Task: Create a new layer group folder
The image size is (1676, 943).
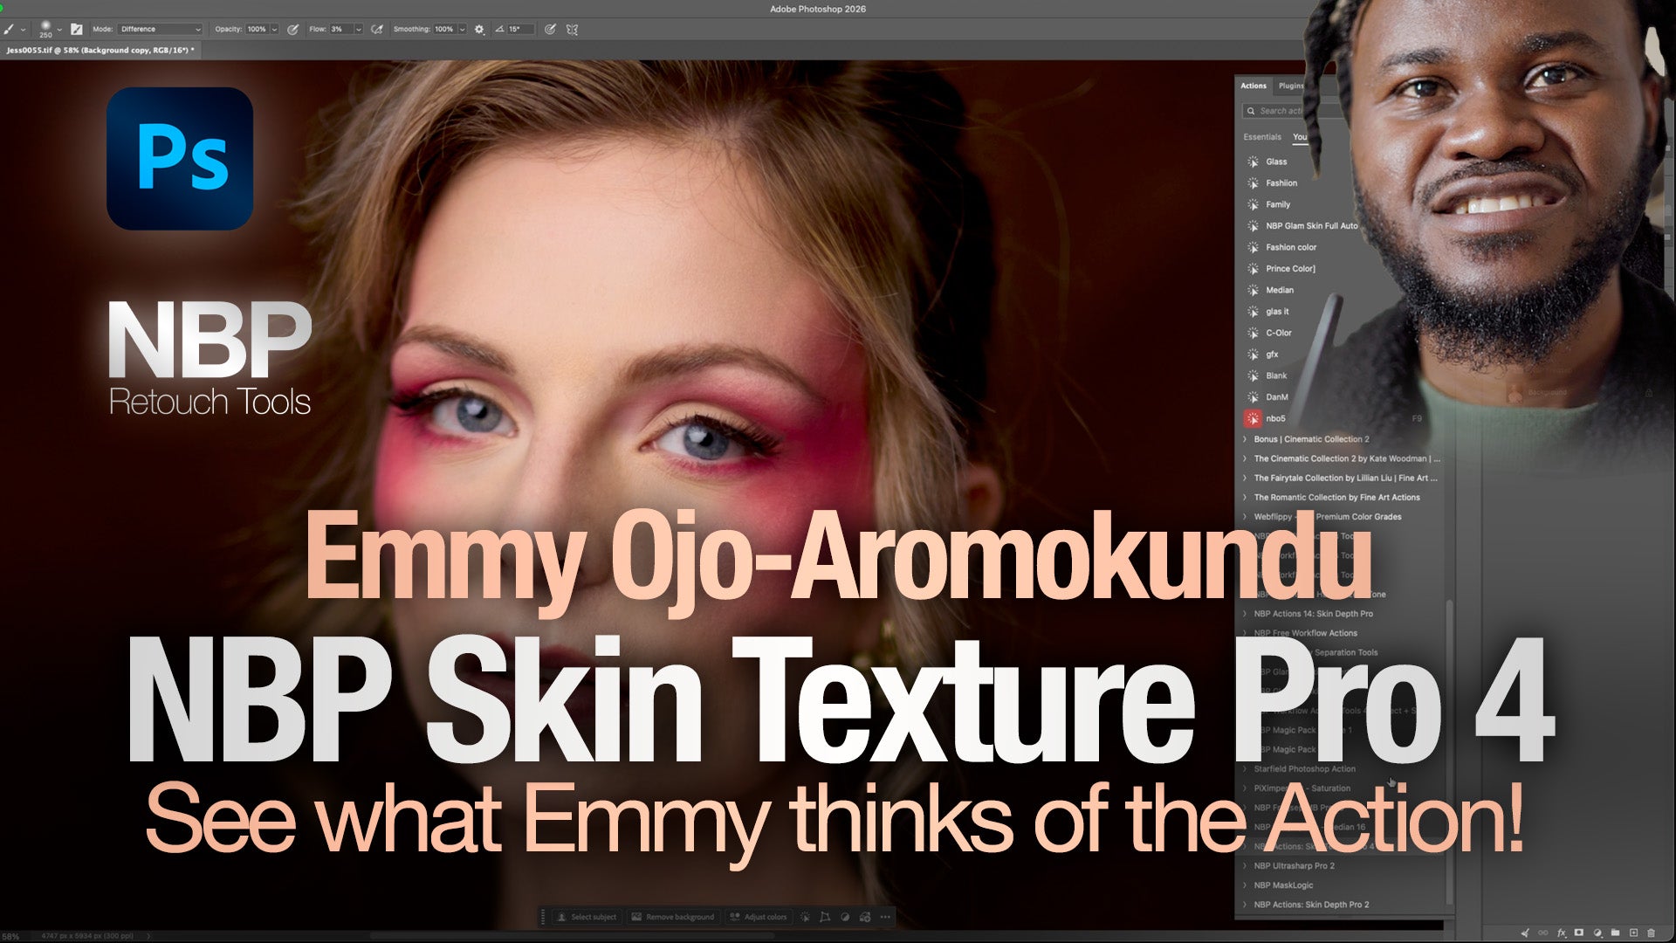Action: click(x=1616, y=933)
